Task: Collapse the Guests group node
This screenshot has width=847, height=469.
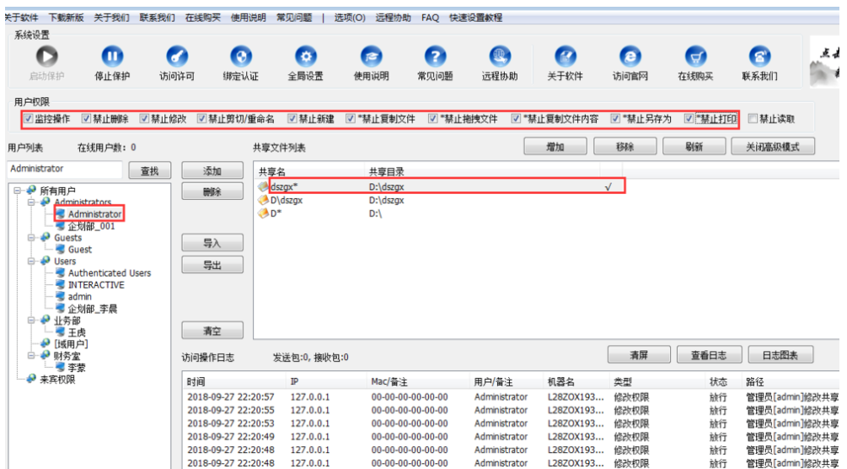Action: (31, 238)
